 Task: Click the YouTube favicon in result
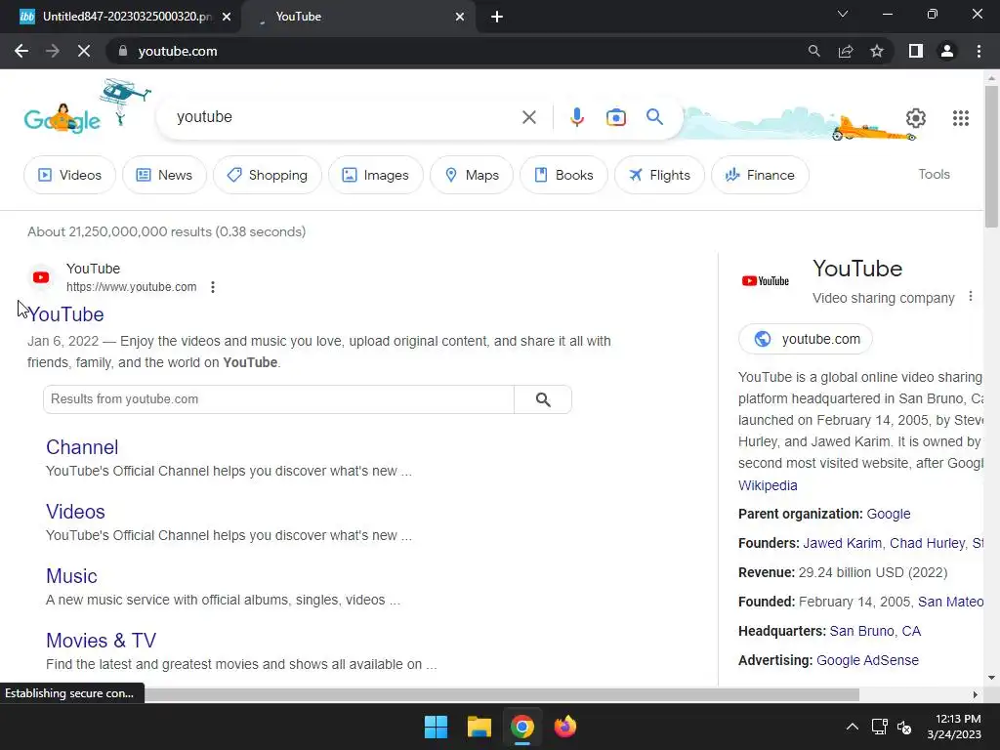coord(41,277)
